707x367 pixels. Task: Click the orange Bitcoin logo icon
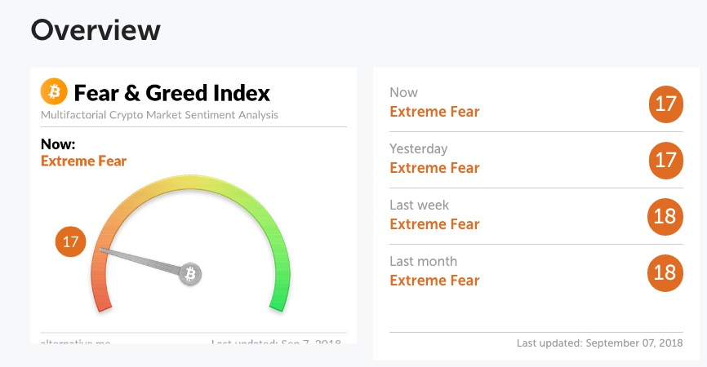pos(54,91)
